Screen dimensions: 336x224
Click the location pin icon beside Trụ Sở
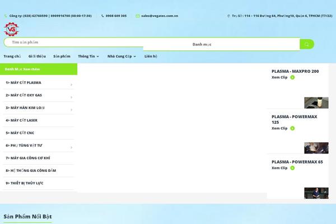point(228,16)
